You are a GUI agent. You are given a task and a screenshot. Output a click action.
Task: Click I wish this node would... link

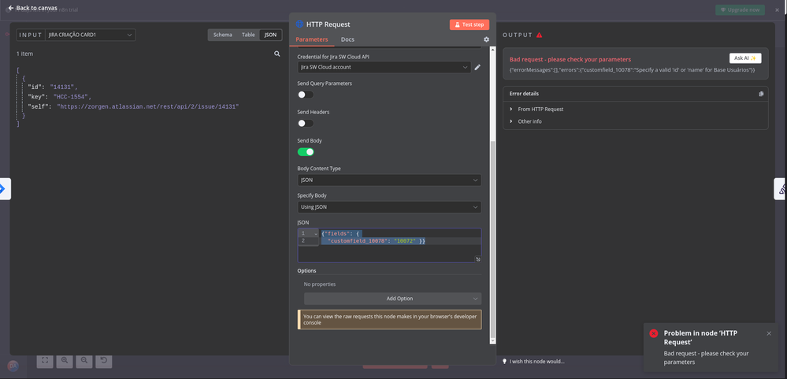(536, 362)
